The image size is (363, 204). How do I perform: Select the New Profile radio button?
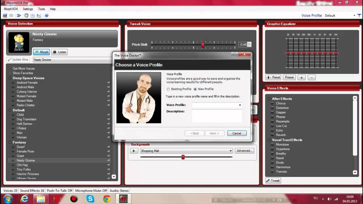tap(195, 89)
